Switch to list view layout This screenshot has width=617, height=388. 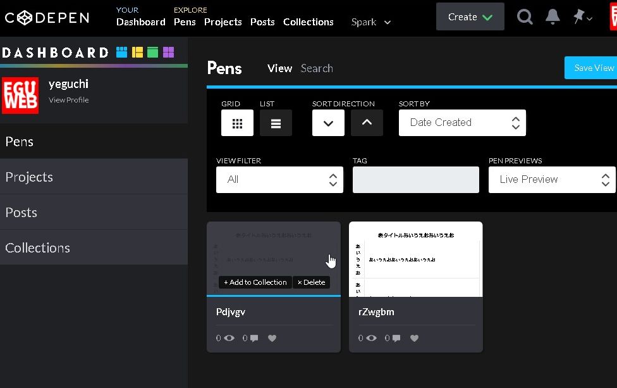(276, 123)
